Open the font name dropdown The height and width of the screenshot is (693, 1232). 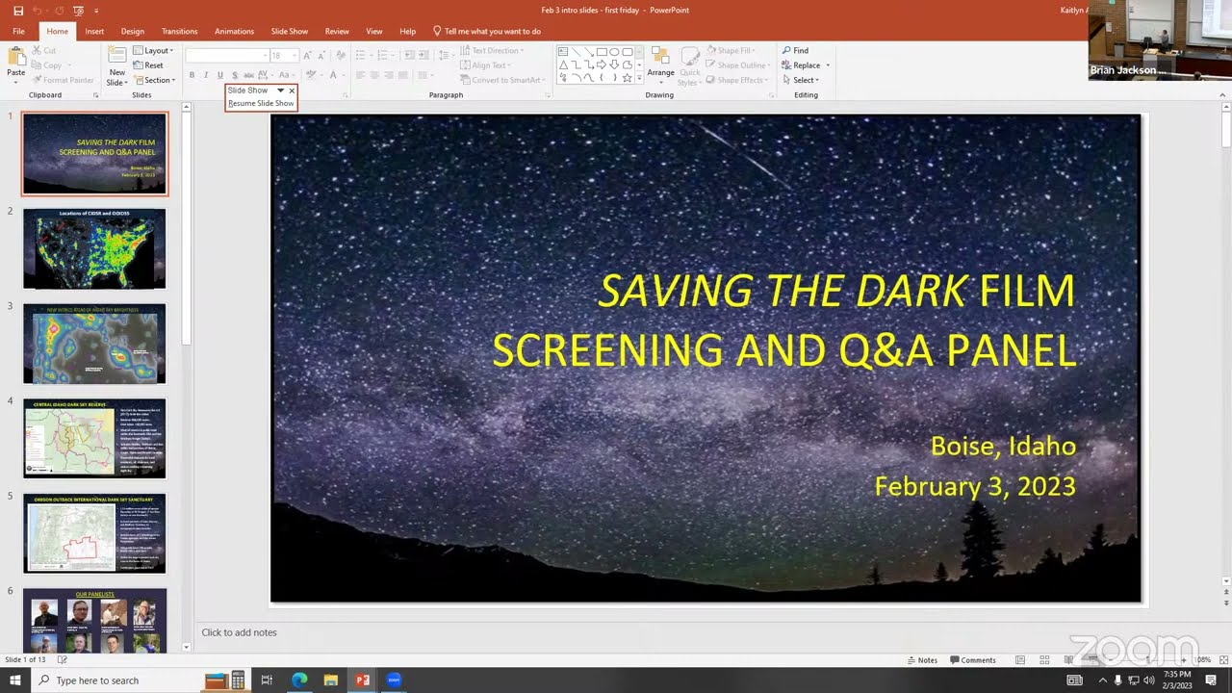[x=265, y=56]
